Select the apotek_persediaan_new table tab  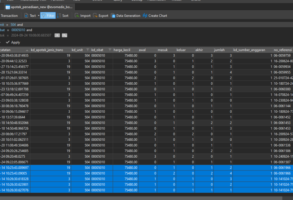coord(39,7)
